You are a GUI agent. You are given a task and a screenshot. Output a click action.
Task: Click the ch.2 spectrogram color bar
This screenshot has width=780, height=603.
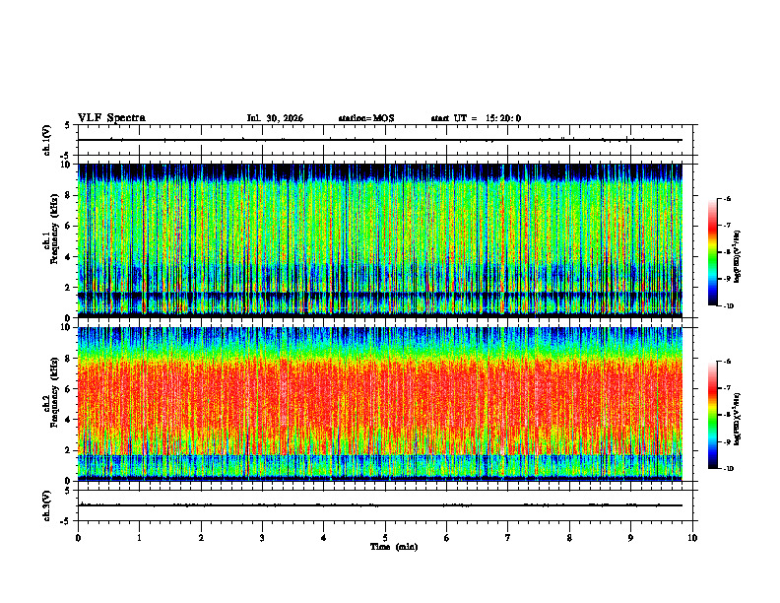point(712,415)
